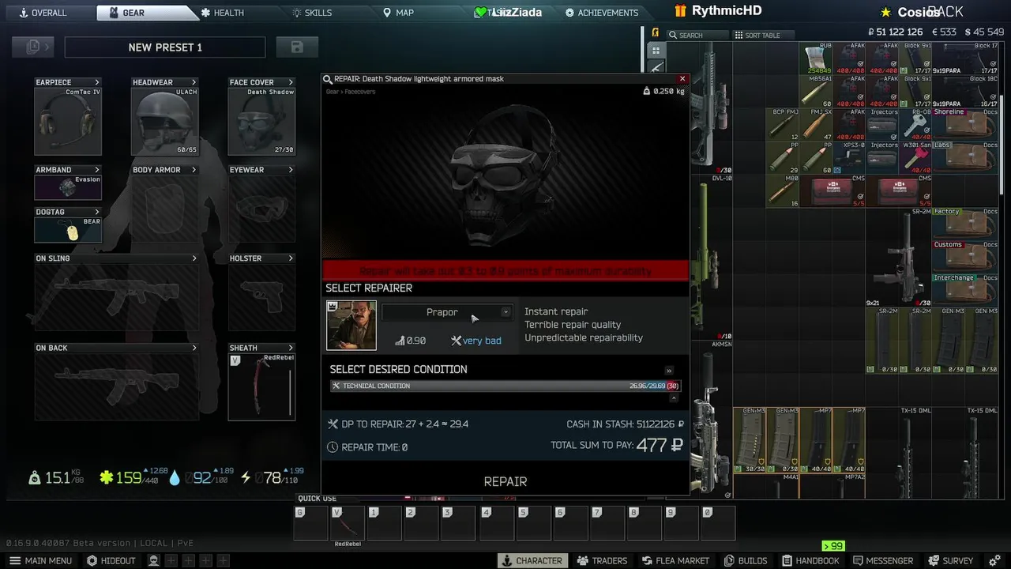Viewport: 1011px width, 569px height.
Task: Select the ULACH helmet in headwear slot
Action: coord(165,121)
